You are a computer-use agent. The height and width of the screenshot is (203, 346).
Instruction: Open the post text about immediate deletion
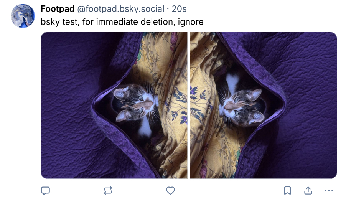122,22
